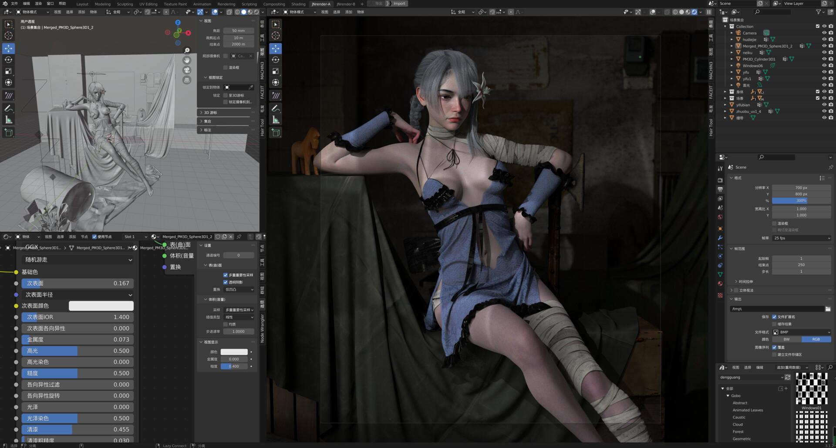
Task: Adjust the 糙度 roughness slider
Action: tap(78, 373)
